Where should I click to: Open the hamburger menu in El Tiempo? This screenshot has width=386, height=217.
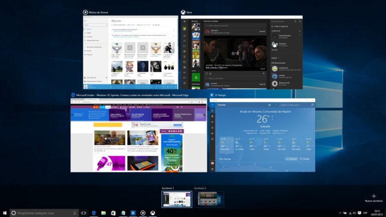pyautogui.click(x=213, y=105)
